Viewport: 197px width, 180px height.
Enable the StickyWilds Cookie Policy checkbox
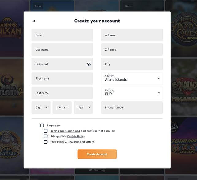point(45,137)
